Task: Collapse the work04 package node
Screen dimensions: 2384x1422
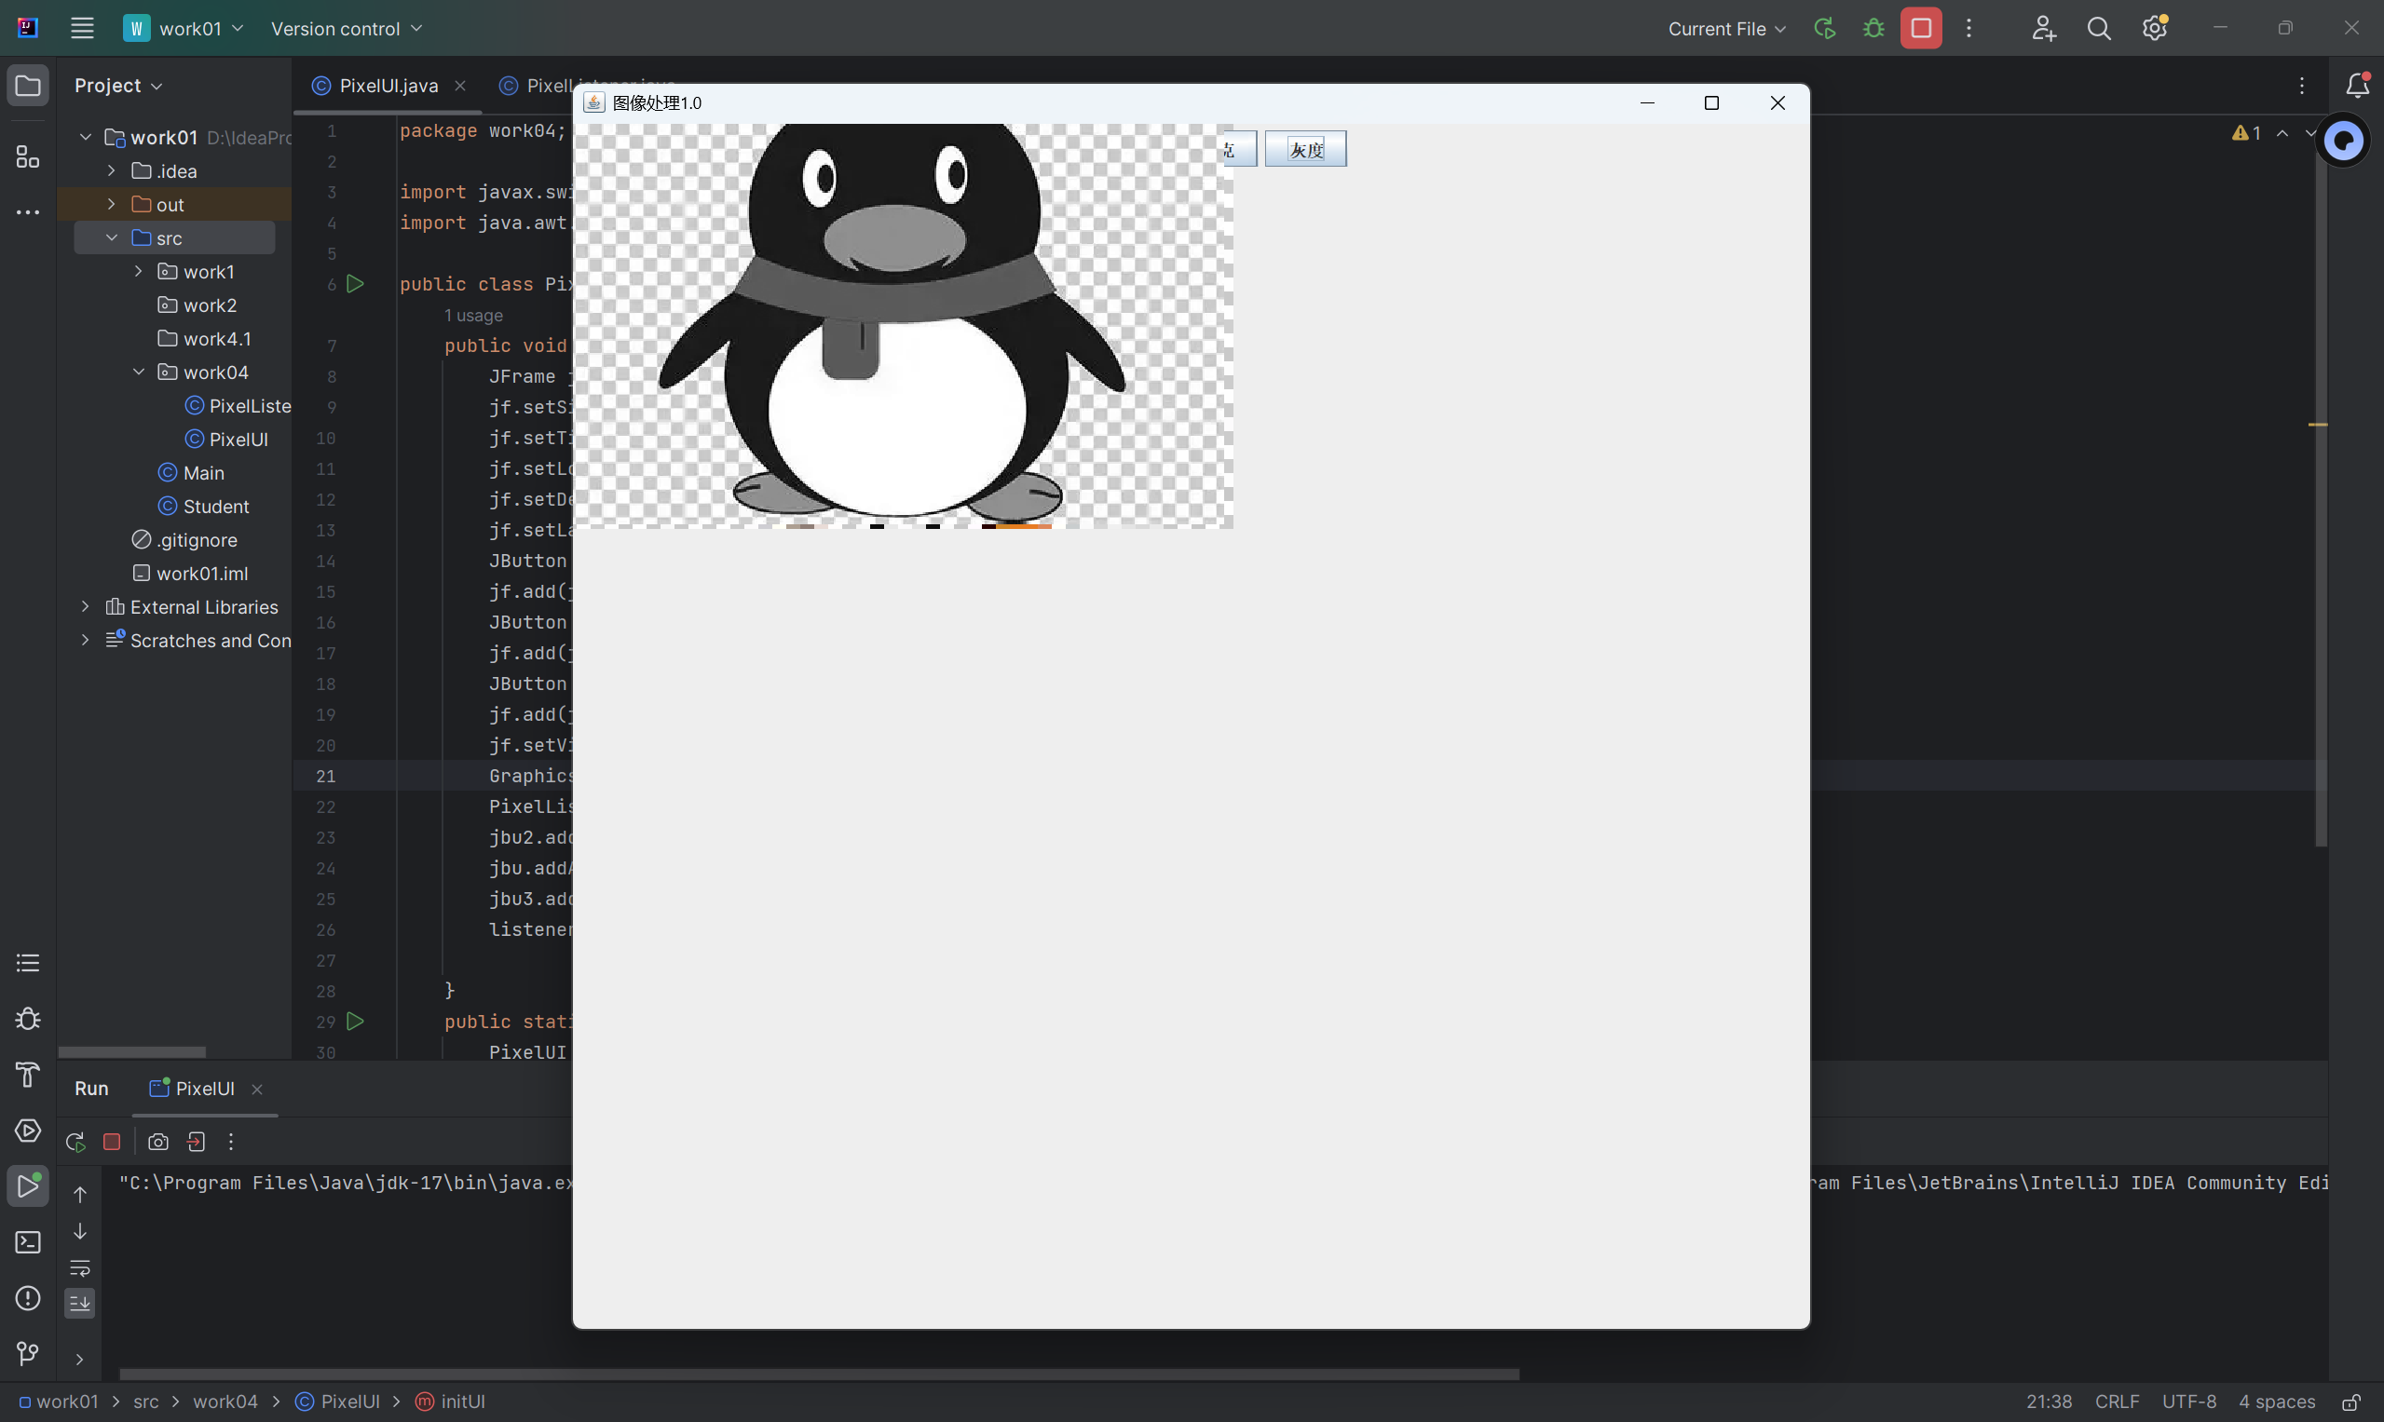Action: click(138, 372)
